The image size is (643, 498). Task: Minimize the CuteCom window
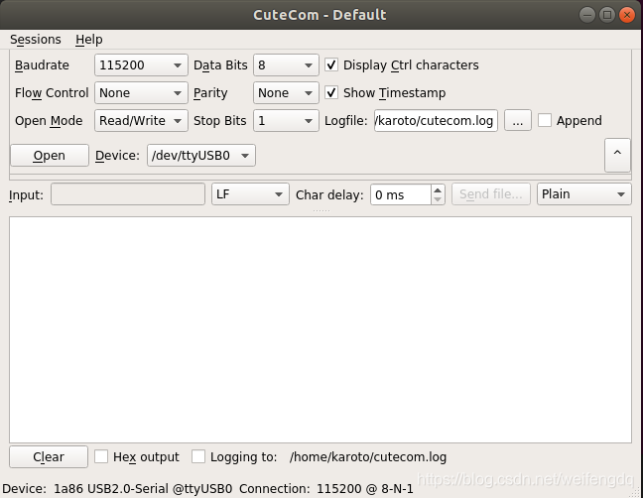pyautogui.click(x=587, y=15)
